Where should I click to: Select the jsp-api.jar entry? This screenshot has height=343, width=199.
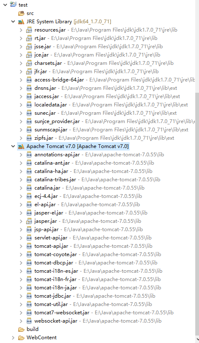click(x=88, y=229)
